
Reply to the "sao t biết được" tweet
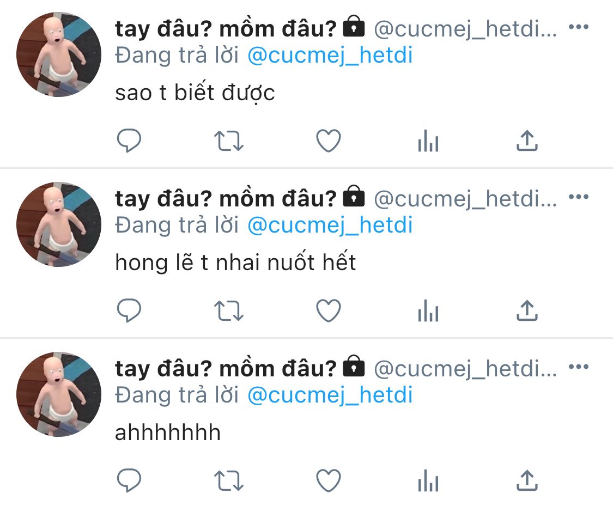[x=130, y=141]
